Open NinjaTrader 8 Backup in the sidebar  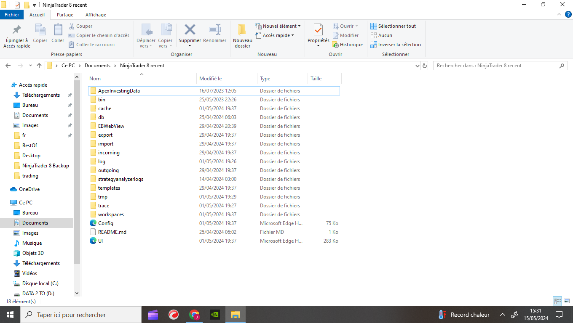(x=46, y=166)
